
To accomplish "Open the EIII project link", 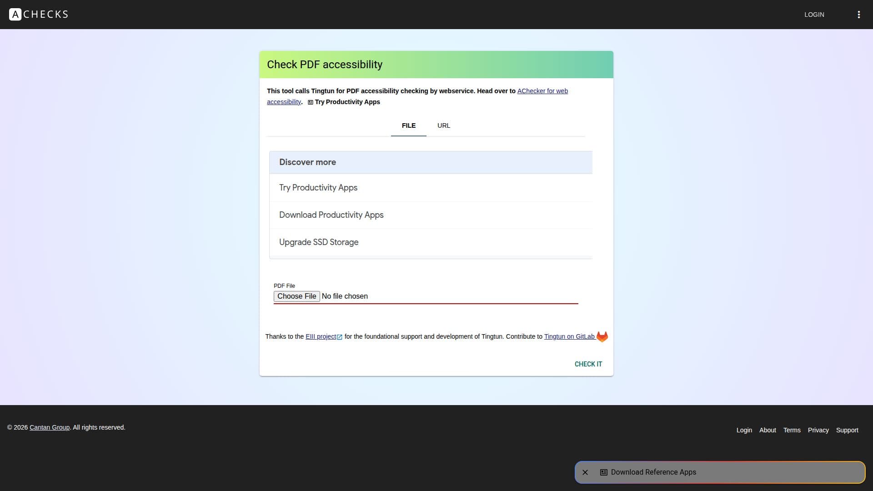I will pos(321,336).
